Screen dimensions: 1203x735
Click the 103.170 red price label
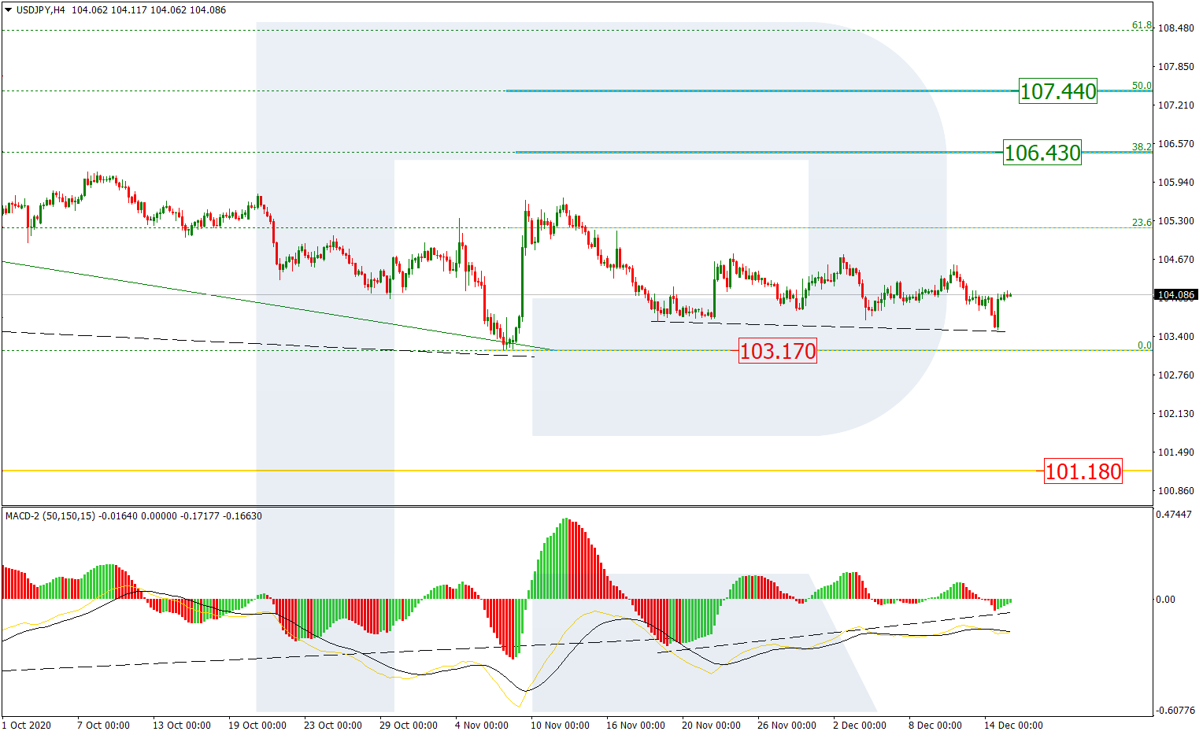click(x=778, y=350)
